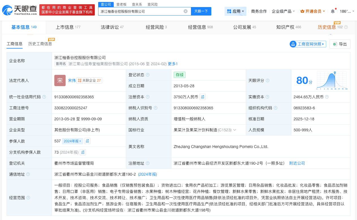Image resolution: width=357 pixels, height=220 pixels.
Task: Select the 历史工商信息 sub-tab
Action: pos(40,44)
